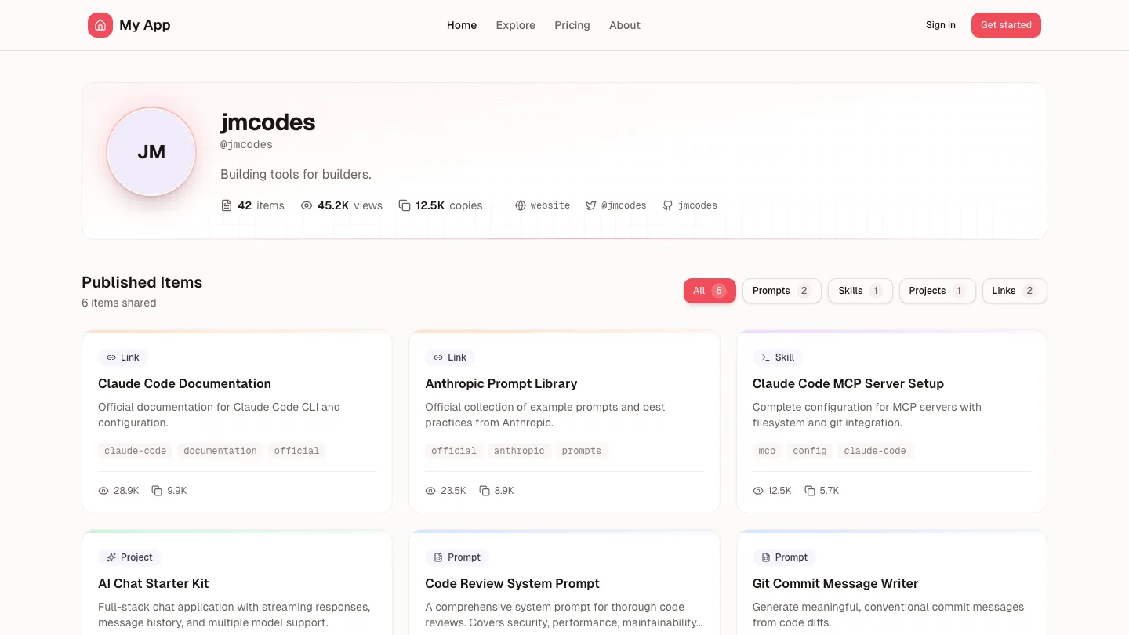Open the website profile link

pos(543,205)
